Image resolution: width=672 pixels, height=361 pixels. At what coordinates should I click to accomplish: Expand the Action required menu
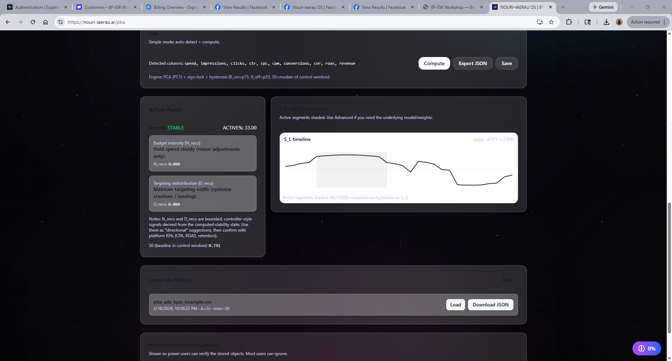tap(648, 22)
